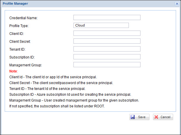Select the Client Secret input box
The height and width of the screenshot is (135, 181).
(x=107, y=41)
